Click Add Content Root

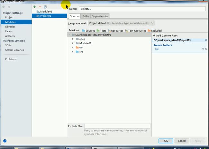(x=165, y=36)
